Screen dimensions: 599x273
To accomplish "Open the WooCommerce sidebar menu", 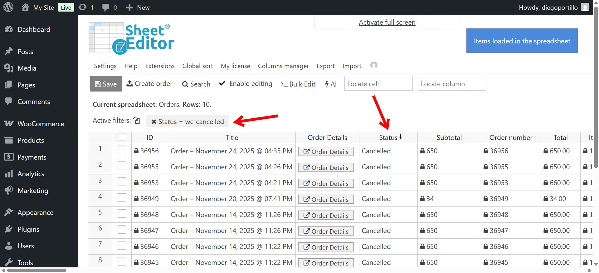I will [x=41, y=124].
